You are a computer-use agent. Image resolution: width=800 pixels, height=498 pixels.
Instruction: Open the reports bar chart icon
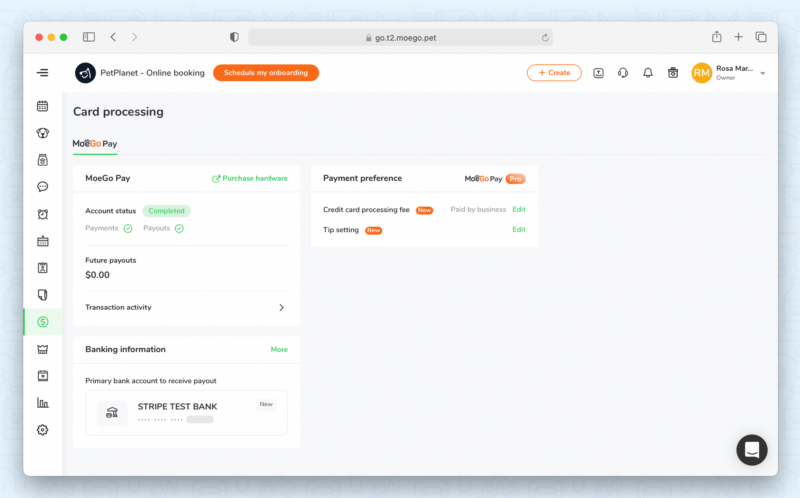[43, 402]
